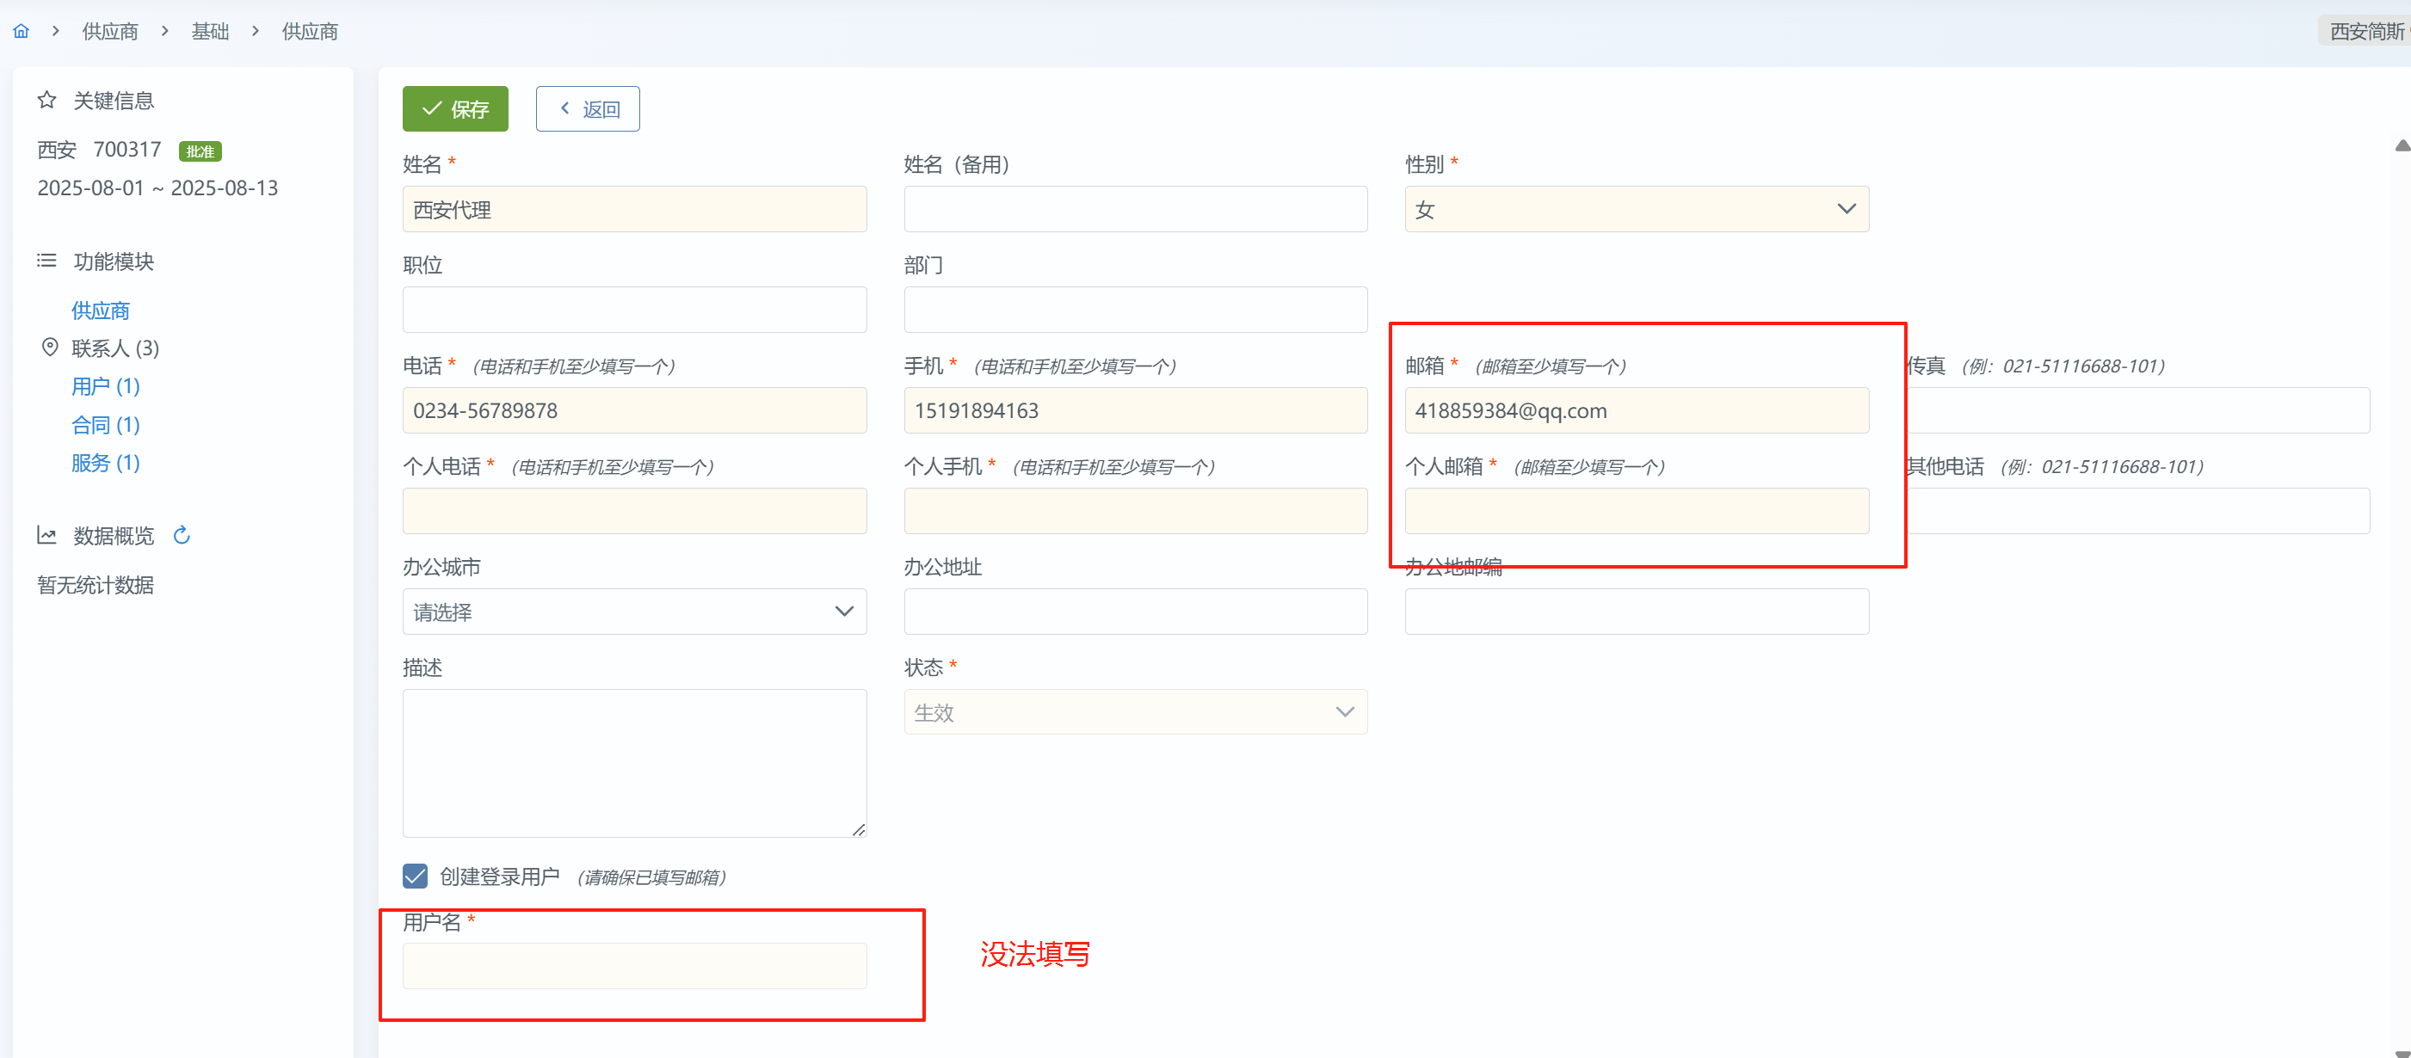
Task: Click the location pin icon beside 联系人
Action: click(50, 347)
